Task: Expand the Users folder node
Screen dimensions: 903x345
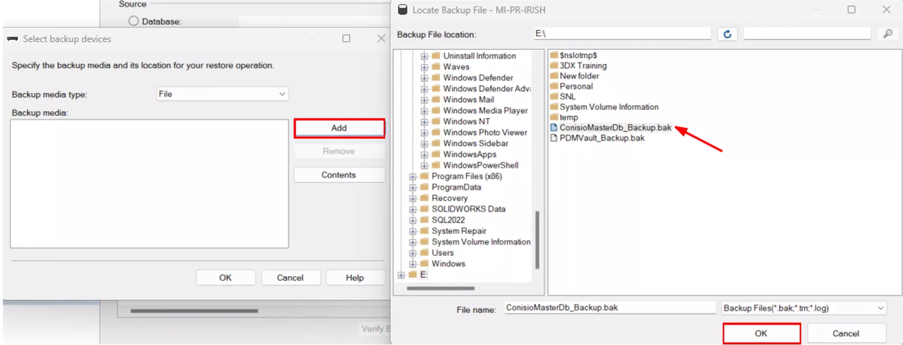Action: (413, 253)
